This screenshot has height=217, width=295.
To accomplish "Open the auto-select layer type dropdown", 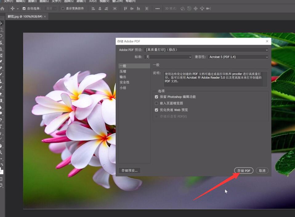I will tap(51, 8).
